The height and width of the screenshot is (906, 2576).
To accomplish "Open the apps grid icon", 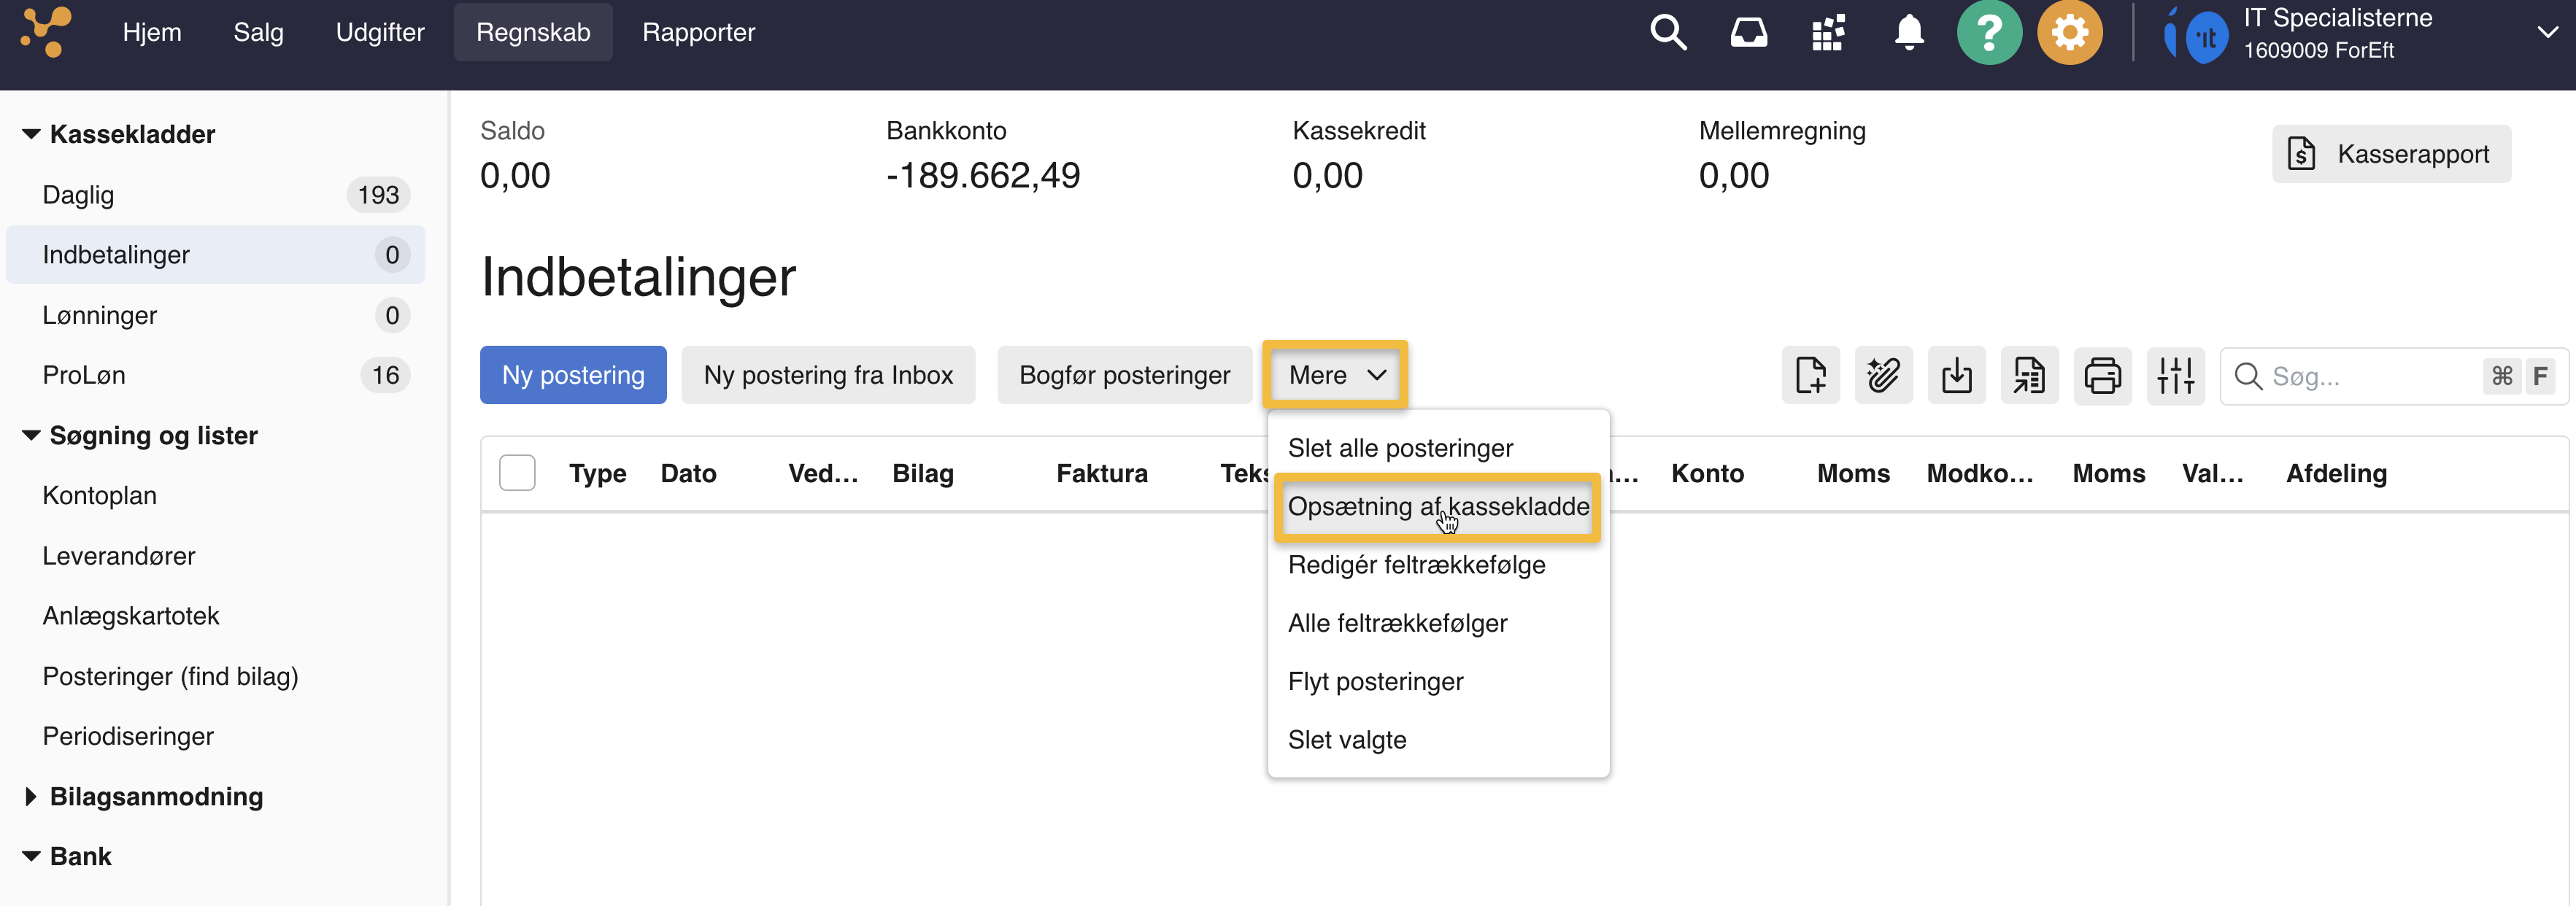I will (1828, 32).
